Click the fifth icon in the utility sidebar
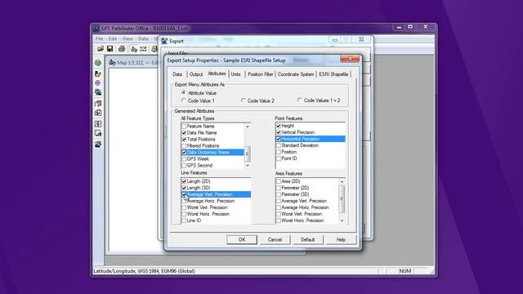The width and height of the screenshot is (523, 294). (x=98, y=104)
